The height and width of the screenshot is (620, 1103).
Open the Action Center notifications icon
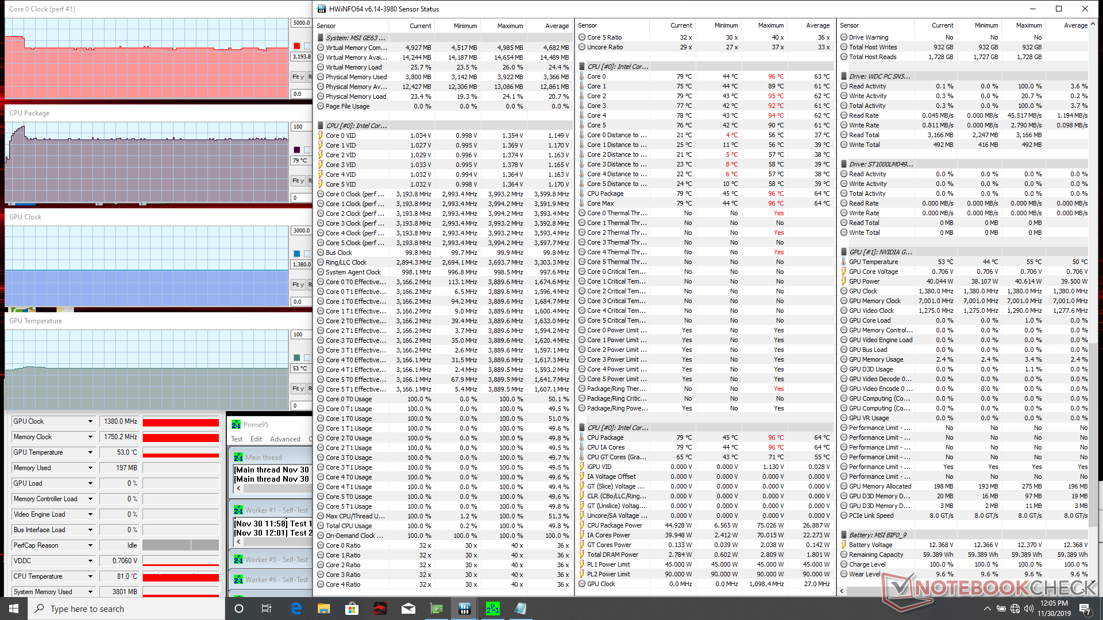point(1085,609)
